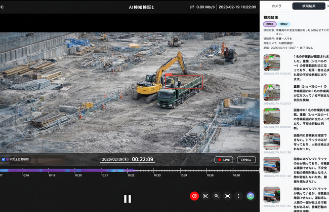Switch to the カメラ tab
329x212 pixels.
276,6
